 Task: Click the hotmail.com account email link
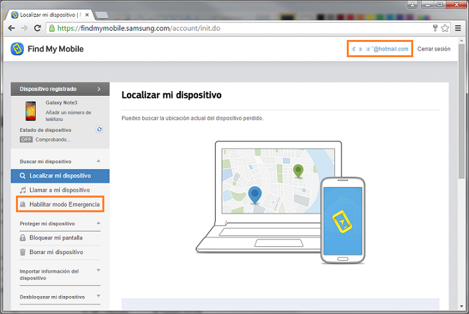pyautogui.click(x=380, y=49)
